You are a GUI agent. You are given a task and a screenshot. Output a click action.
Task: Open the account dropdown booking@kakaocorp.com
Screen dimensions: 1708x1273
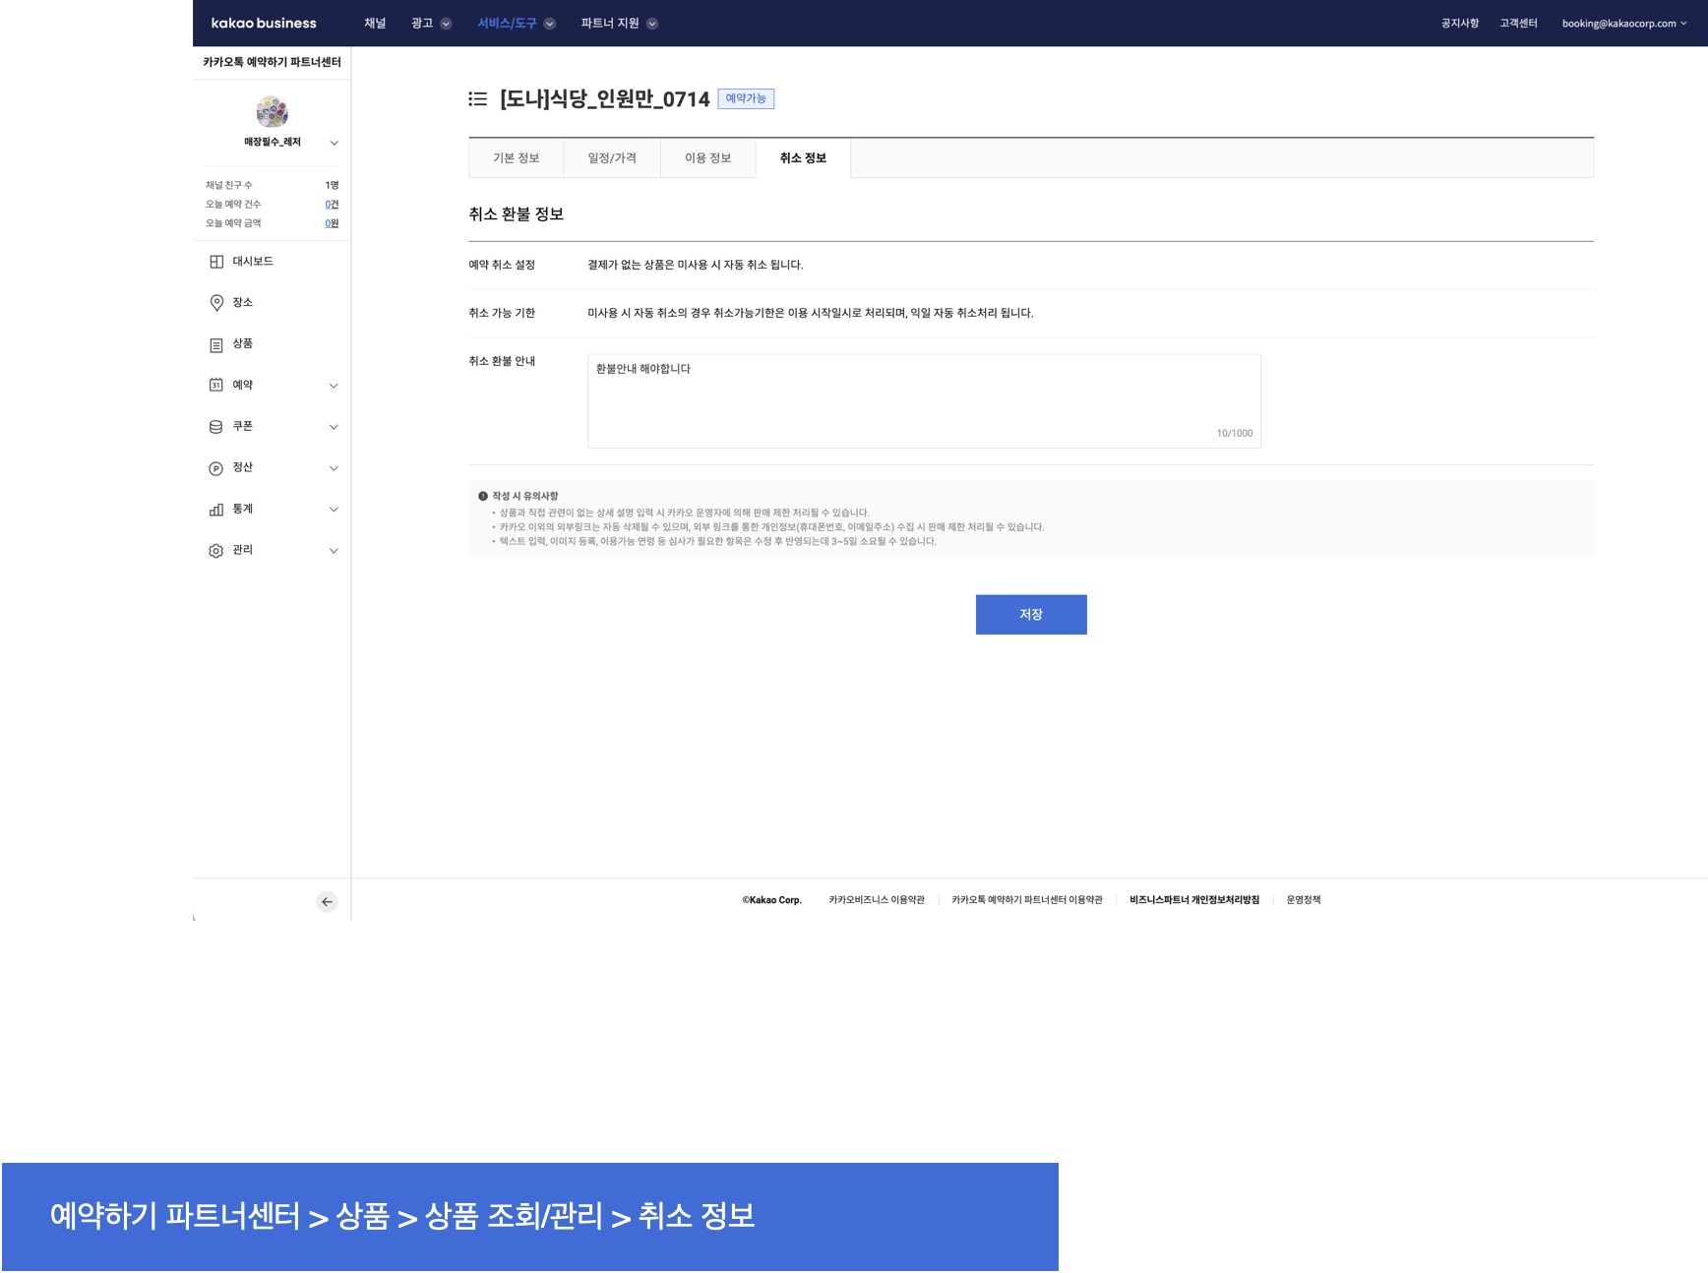[x=1623, y=24]
